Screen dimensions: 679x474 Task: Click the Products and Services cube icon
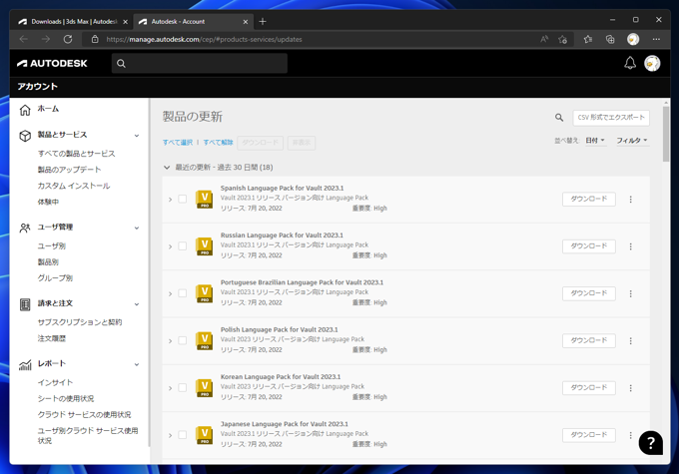point(25,136)
